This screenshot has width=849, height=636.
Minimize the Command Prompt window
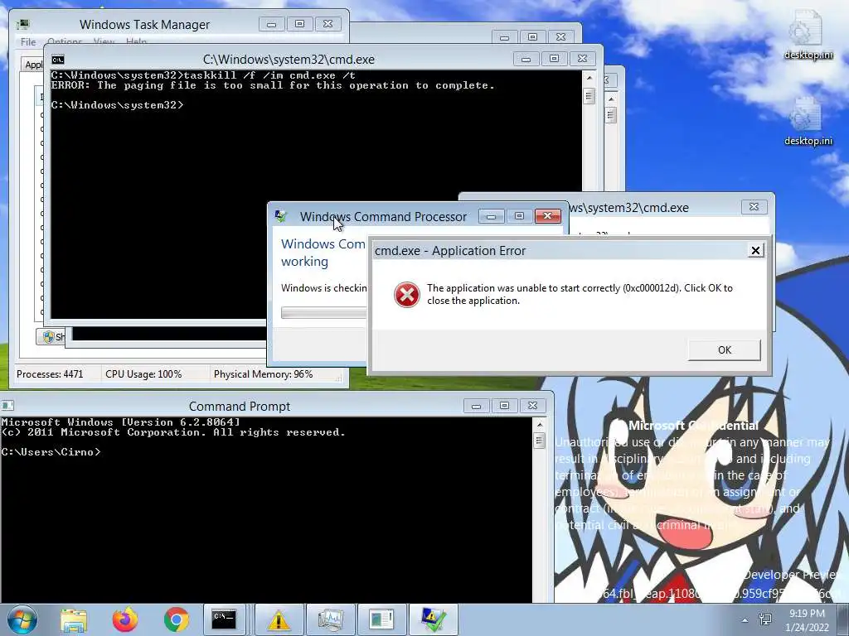[476, 406]
